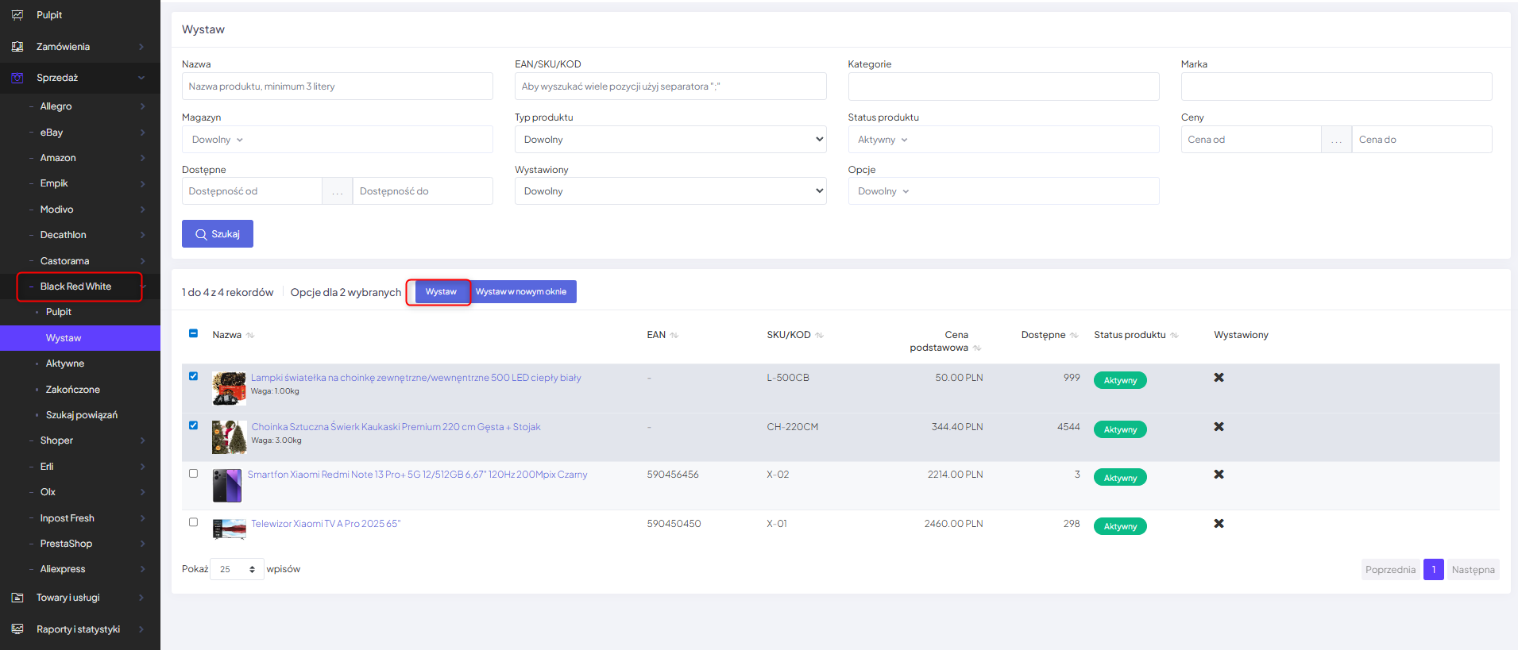Click the Pulpit dashboard icon in sidebar
1518x650 pixels.
pos(17,15)
